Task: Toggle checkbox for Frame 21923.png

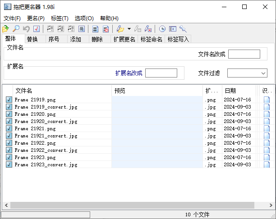Action: click(x=9, y=158)
